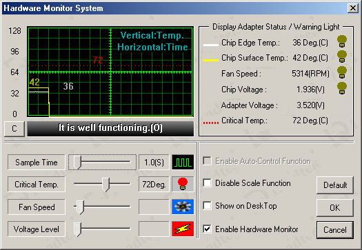Confirm settings with the OK button
Viewport: 362px width, 250px height.
pyautogui.click(x=335, y=207)
